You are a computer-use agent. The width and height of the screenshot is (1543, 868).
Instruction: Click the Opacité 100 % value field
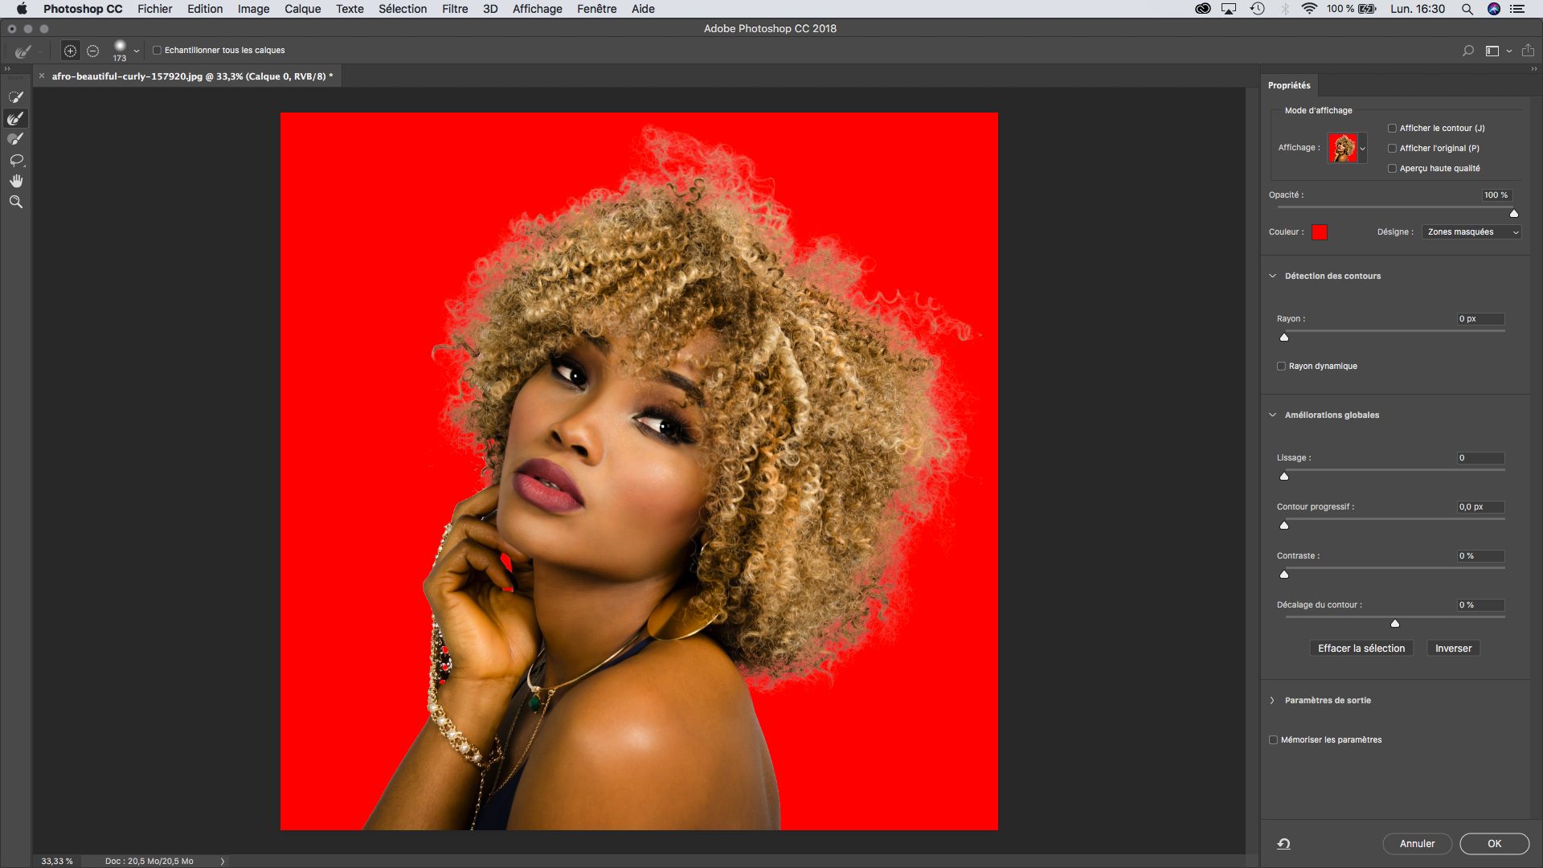coord(1496,195)
